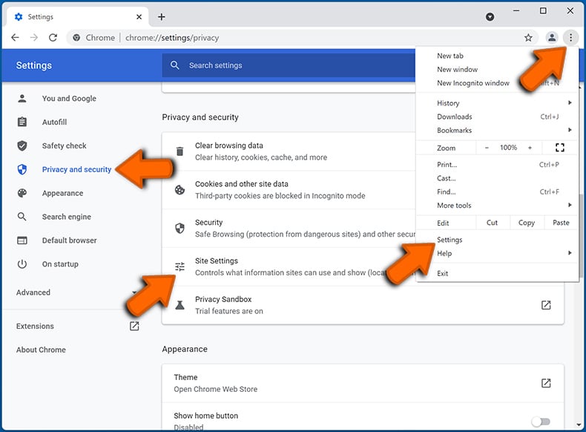
Task: Toggle the Show home button switch
Action: tap(541, 422)
